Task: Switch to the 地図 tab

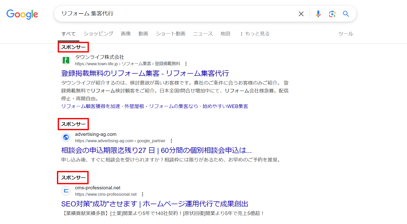Action: click(225, 34)
